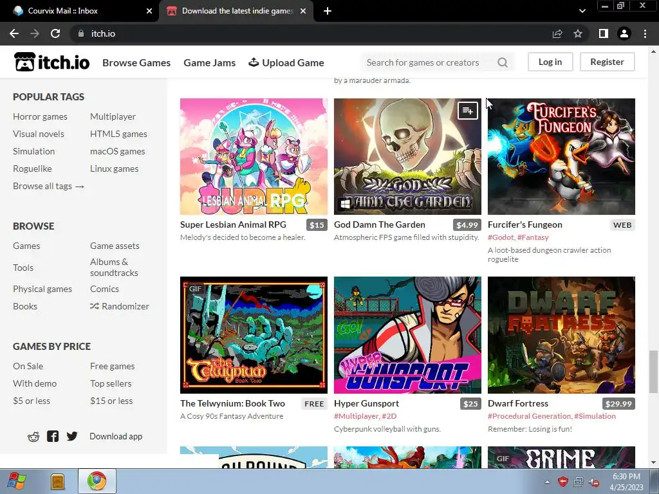The image size is (659, 494).
Task: Show hidden system tray icons
Action: click(x=547, y=482)
